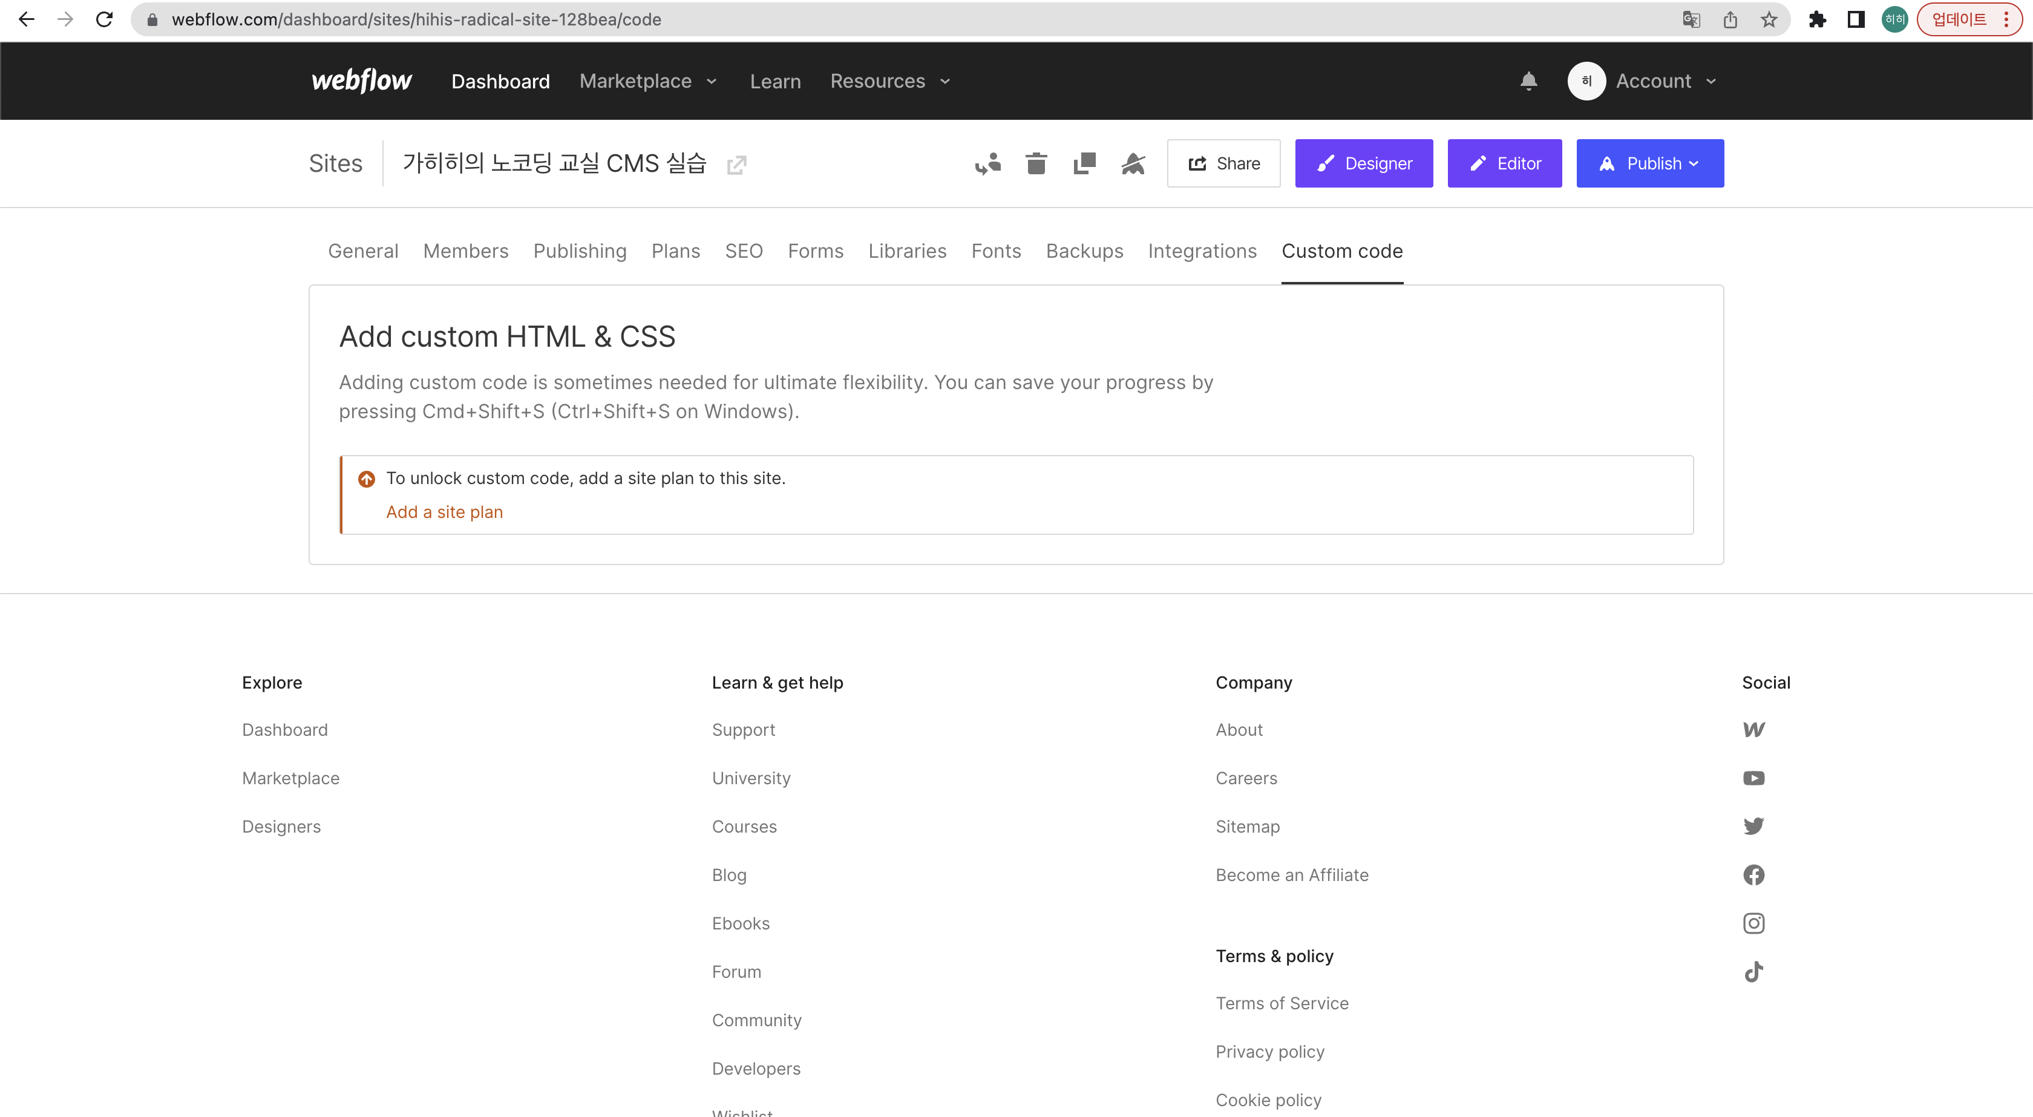2033x1117 pixels.
Task: Open the Support footer link
Action: coord(744,730)
